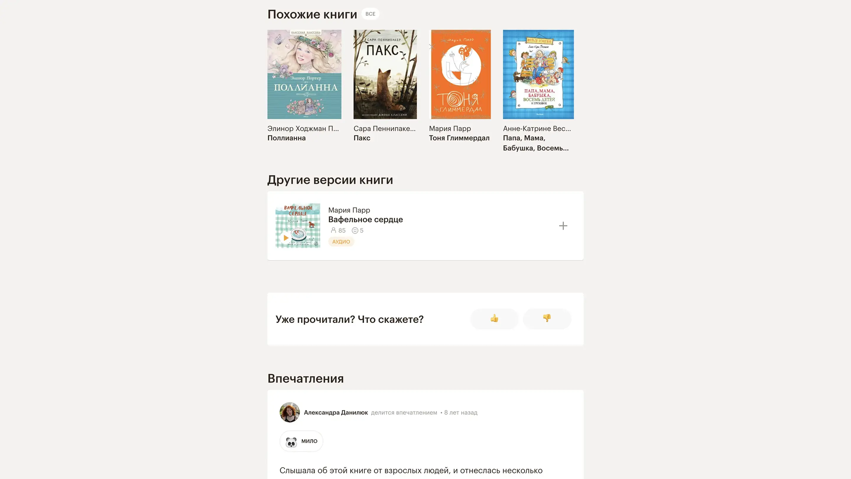Click the АУДИО format tag
The width and height of the screenshot is (851, 479).
341,242
